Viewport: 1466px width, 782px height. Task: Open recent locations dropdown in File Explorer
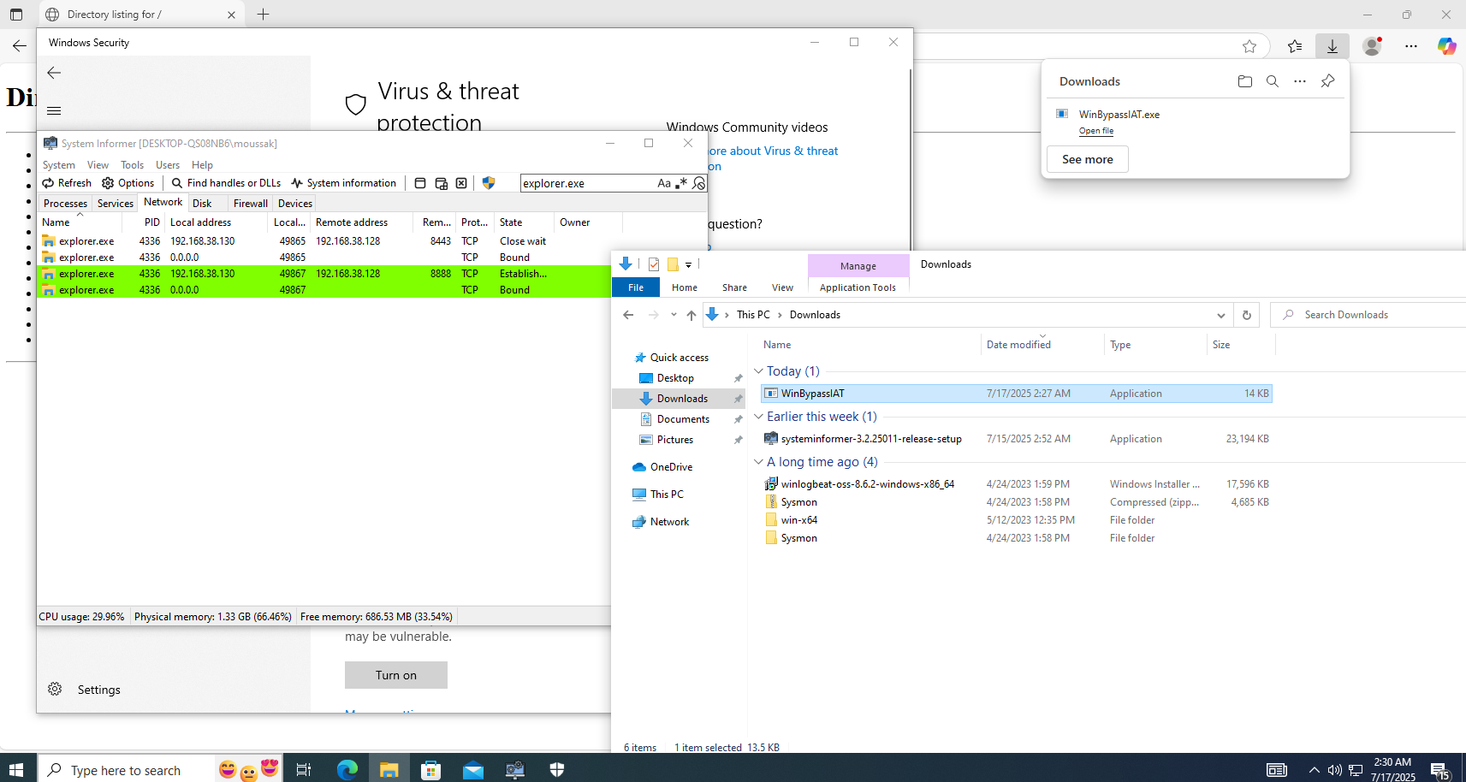pyautogui.click(x=674, y=315)
